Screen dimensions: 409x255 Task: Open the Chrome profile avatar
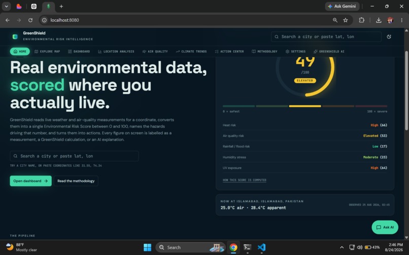390,20
